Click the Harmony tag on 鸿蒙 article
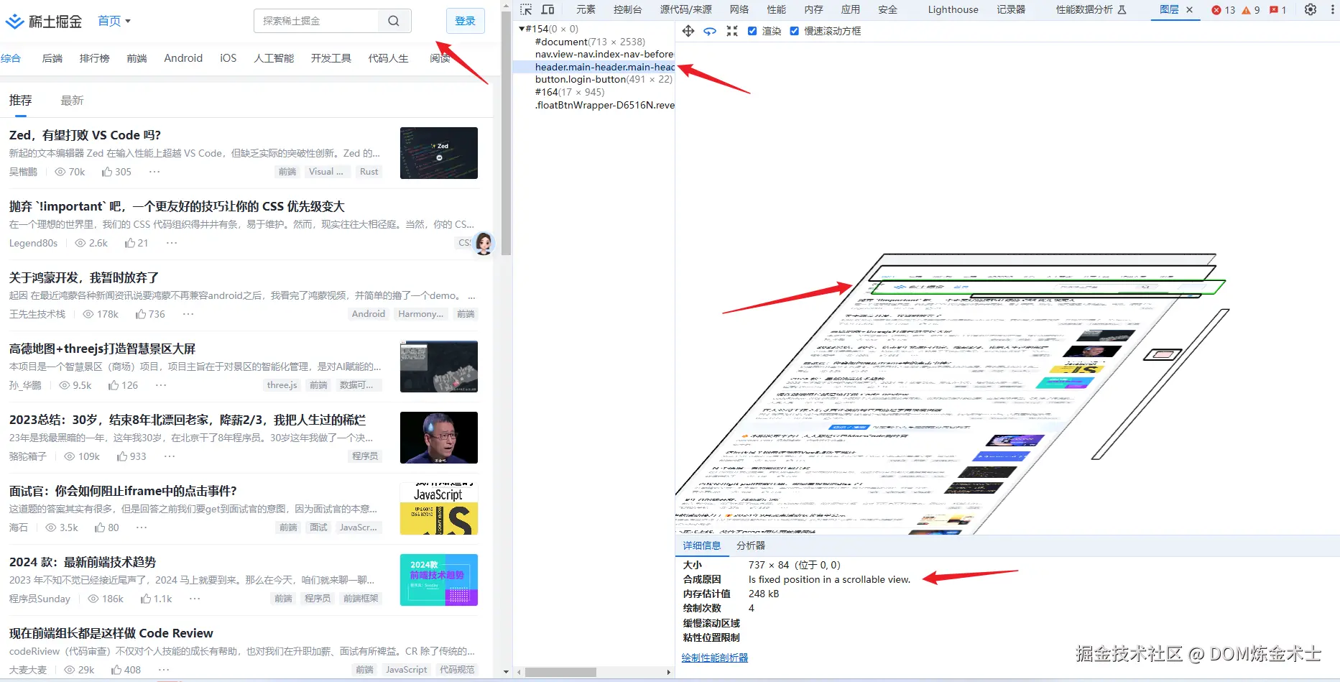The height and width of the screenshot is (682, 1340). pos(420,314)
